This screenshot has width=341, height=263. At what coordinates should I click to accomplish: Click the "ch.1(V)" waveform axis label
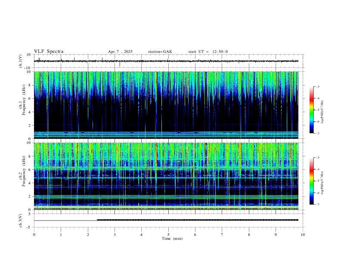21,61
